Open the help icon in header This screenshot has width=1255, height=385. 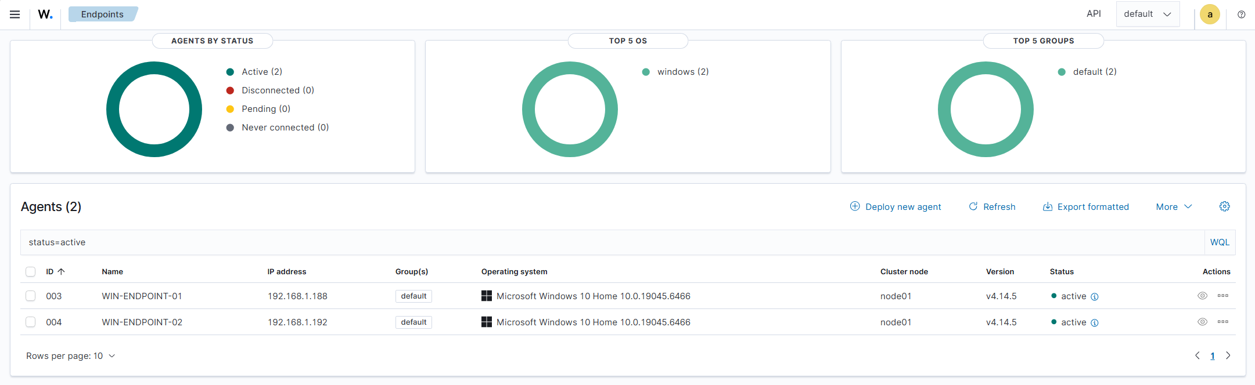click(1241, 14)
